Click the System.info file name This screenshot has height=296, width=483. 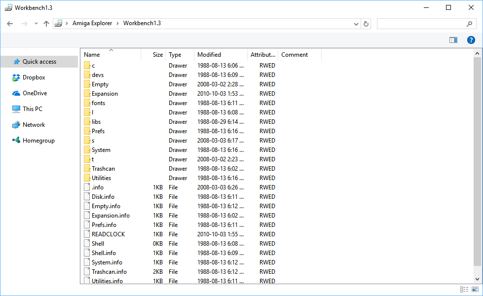coord(107,262)
